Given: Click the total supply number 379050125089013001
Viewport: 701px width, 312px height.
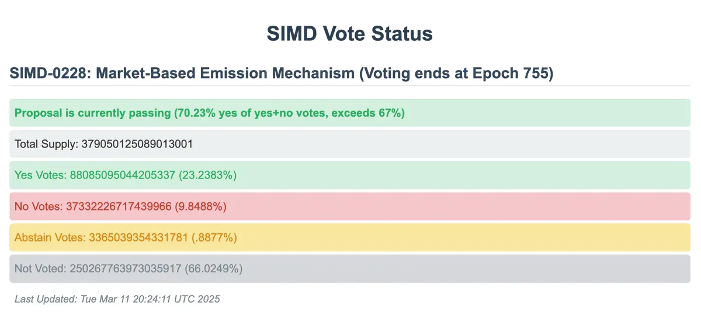Looking at the screenshot, I should click(x=136, y=144).
